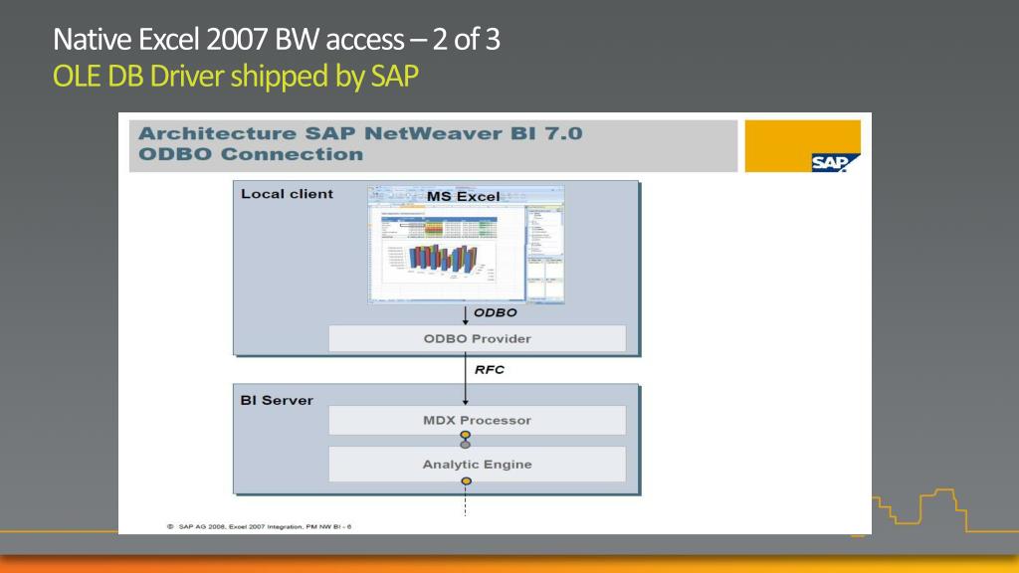Click the 'ODBO Connection' heading line
The width and height of the screenshot is (1019, 573).
tap(251, 154)
